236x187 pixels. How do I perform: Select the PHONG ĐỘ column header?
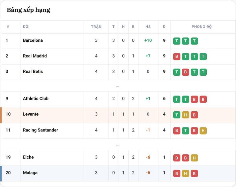click(202, 27)
